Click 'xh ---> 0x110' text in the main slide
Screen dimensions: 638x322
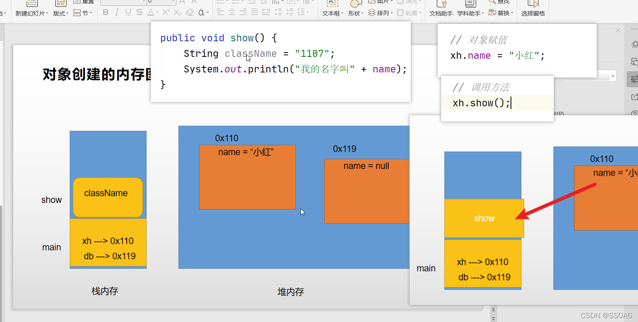[x=108, y=241]
